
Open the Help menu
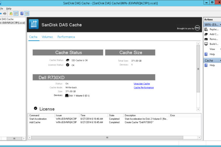(9, 9)
